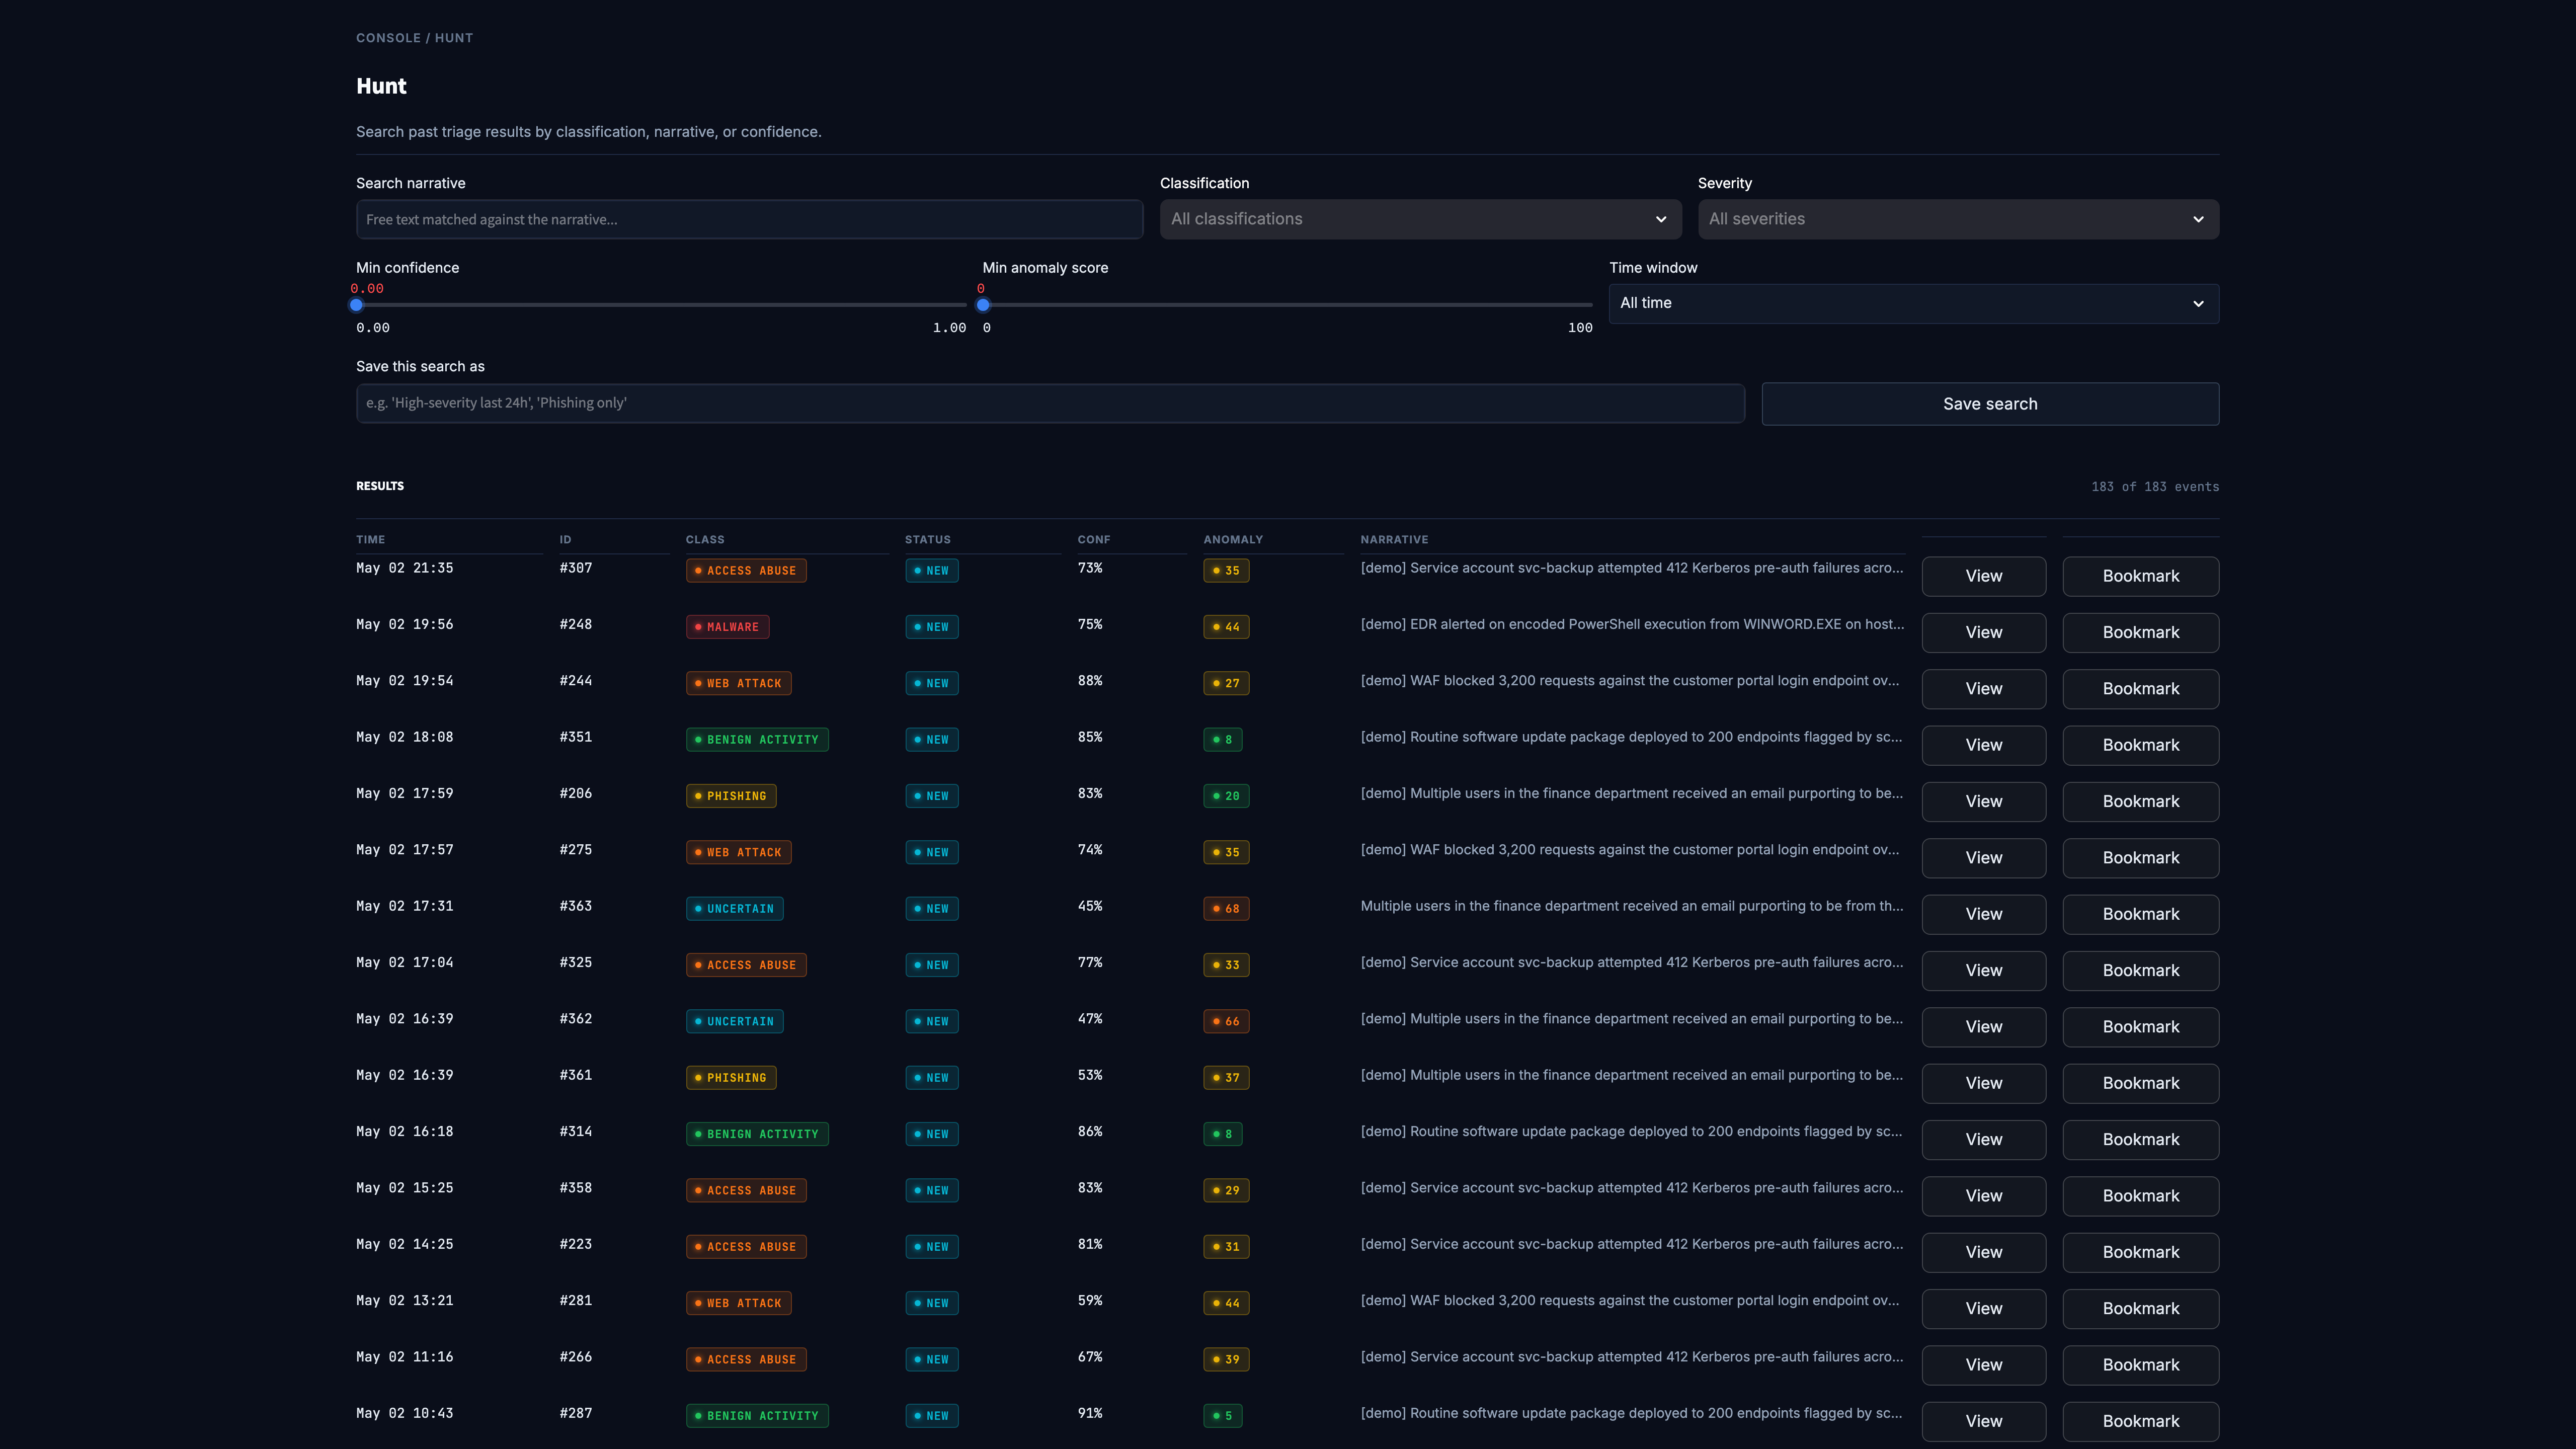Bookmark event #275
The height and width of the screenshot is (1449, 2576).
coord(2141,858)
